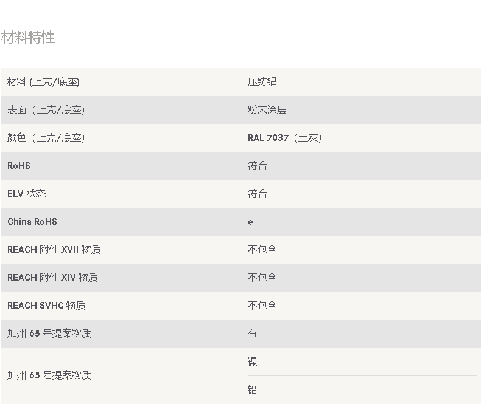This screenshot has height=404, width=481.
Task: Click the China RoHS value e
Action: 250,222
